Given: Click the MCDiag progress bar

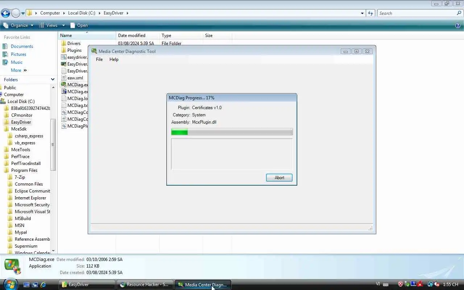Looking at the screenshot, I should pos(232,132).
